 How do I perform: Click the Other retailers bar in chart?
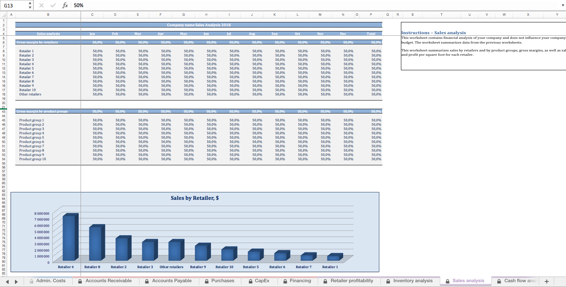coord(176,250)
